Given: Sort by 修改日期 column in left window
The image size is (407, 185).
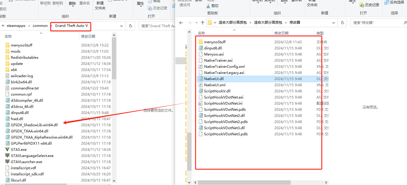Looking at the screenshot, I should 88,36.
